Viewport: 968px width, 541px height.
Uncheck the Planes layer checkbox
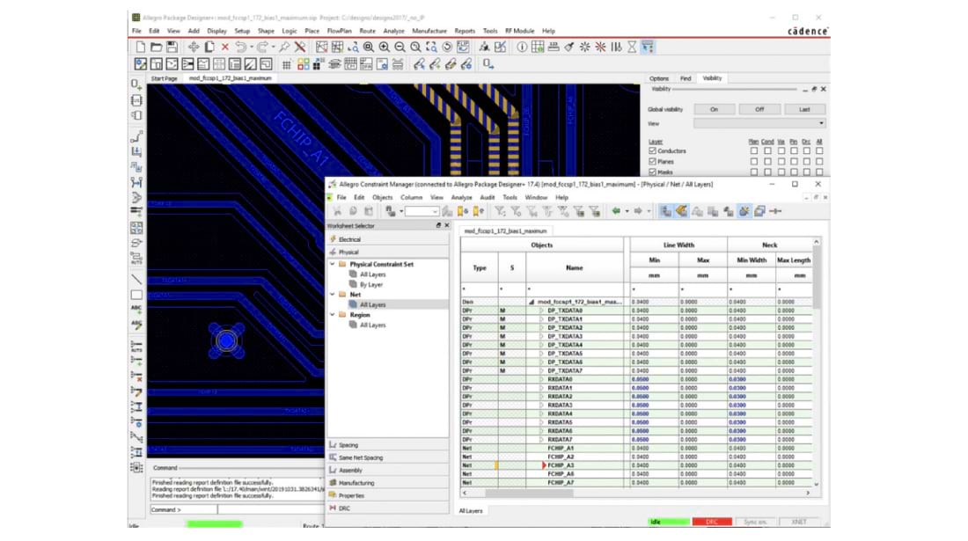pyautogui.click(x=652, y=162)
